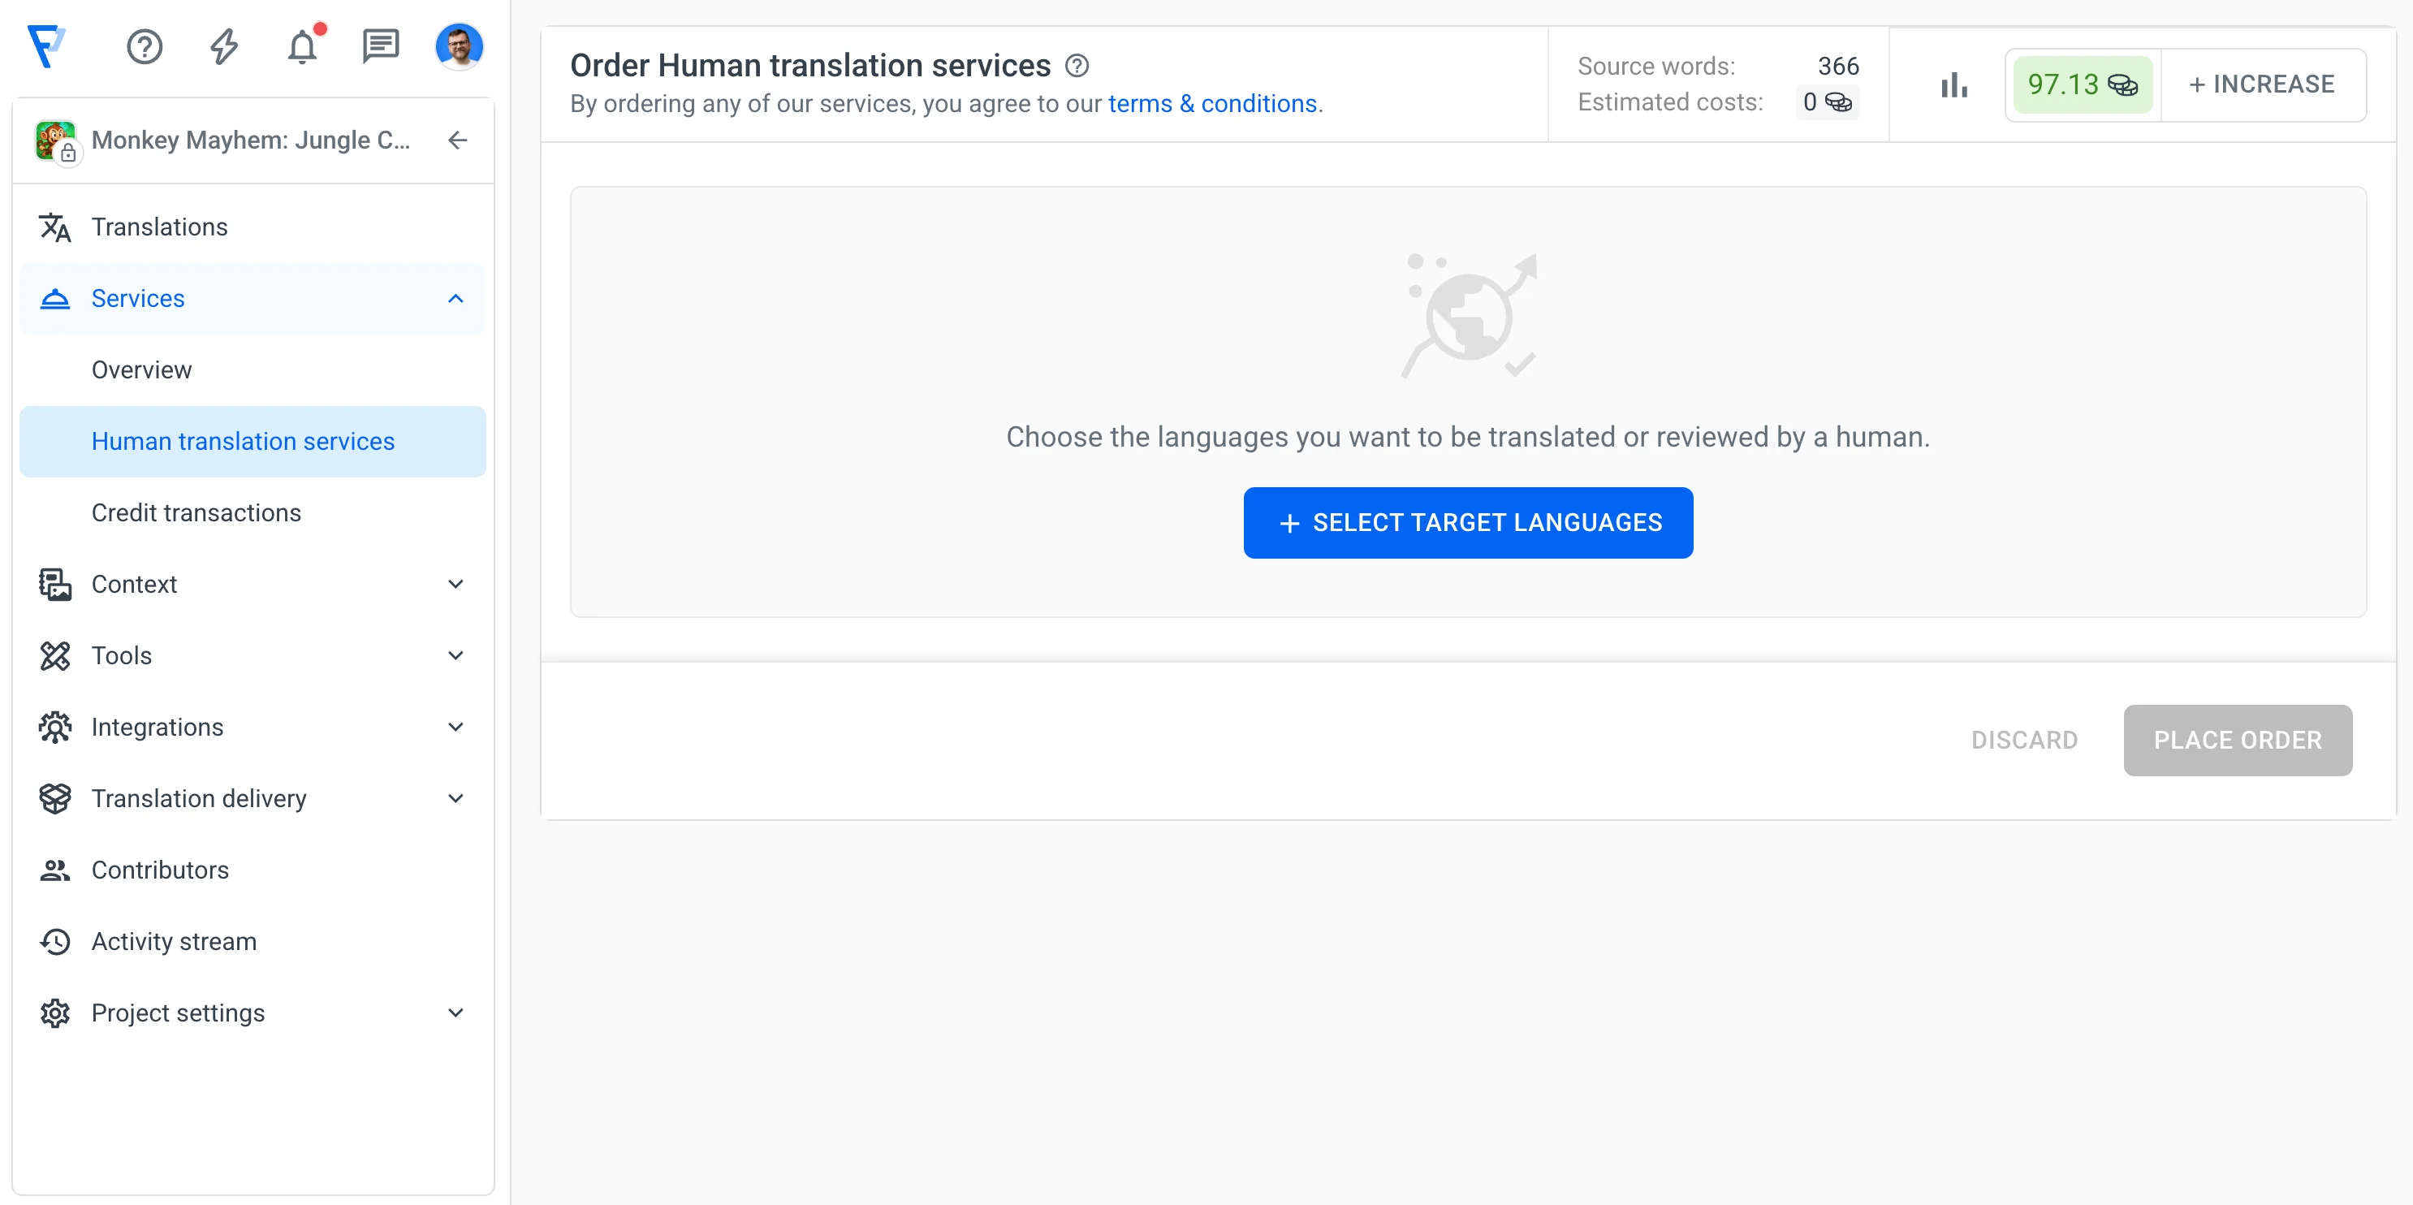Click the Tools icon in sidebar
Viewport: 2413px width, 1205px height.
point(55,656)
